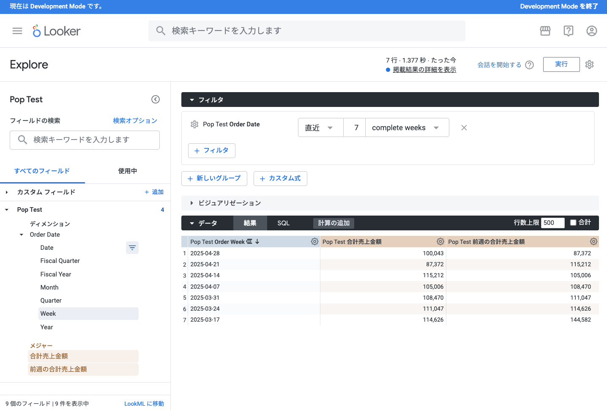Click the 実行 run button
The height and width of the screenshot is (410, 607).
(x=561, y=64)
